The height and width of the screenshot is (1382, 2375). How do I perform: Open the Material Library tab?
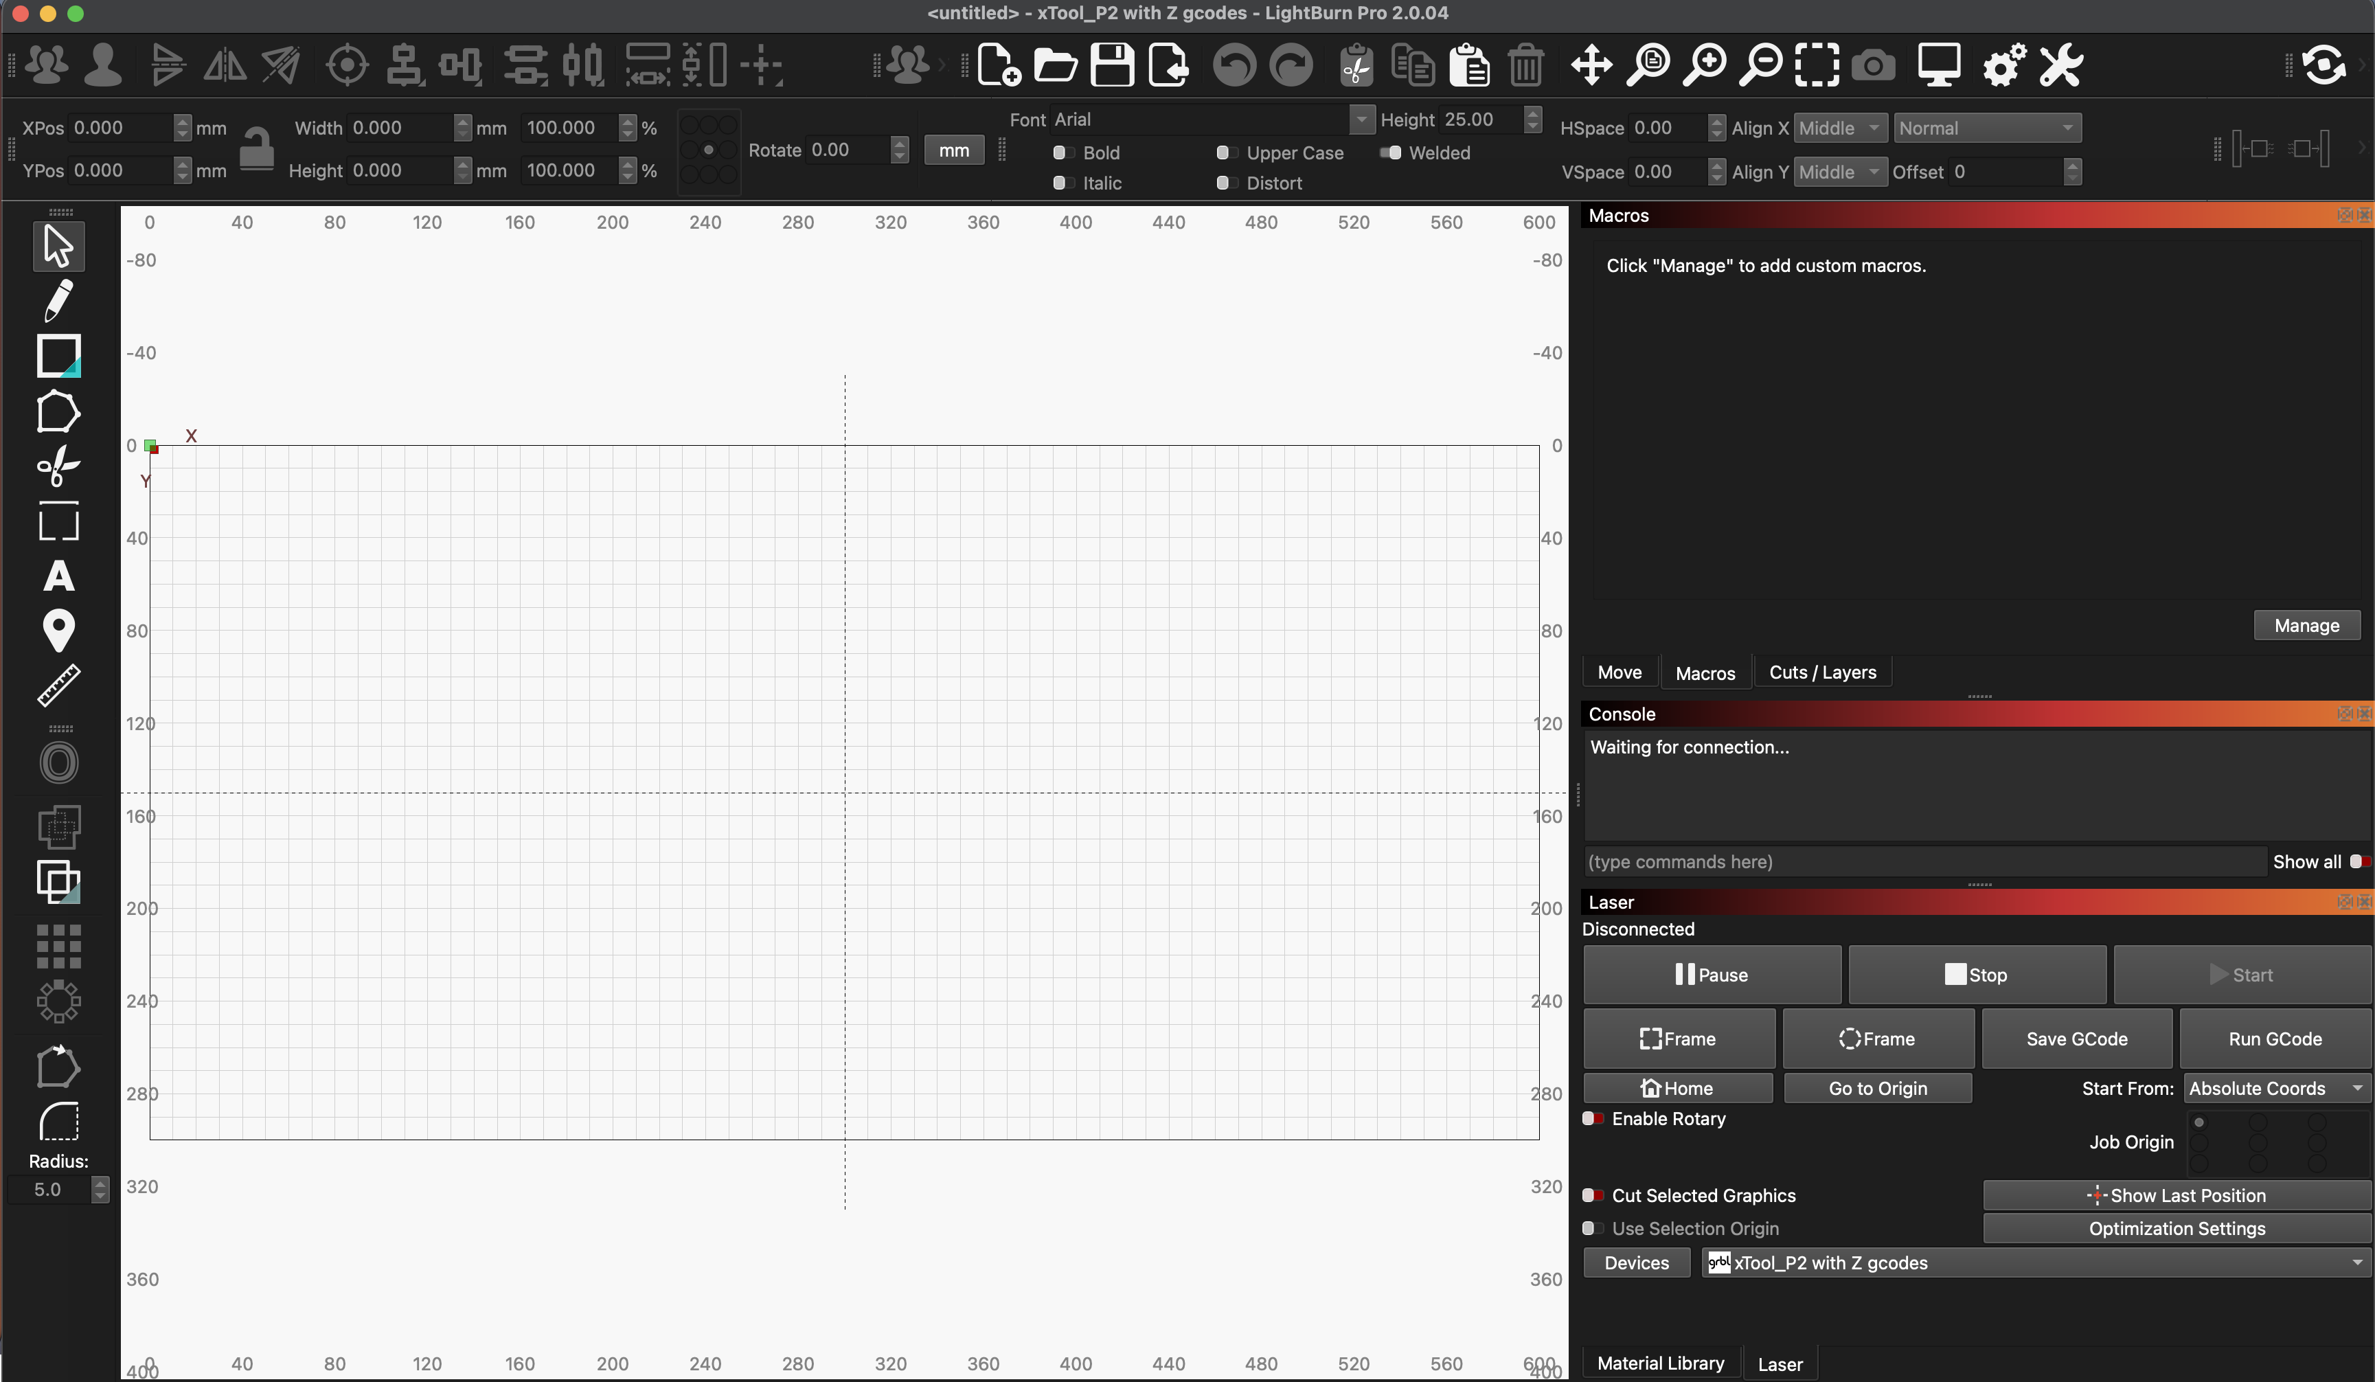pyautogui.click(x=1661, y=1362)
